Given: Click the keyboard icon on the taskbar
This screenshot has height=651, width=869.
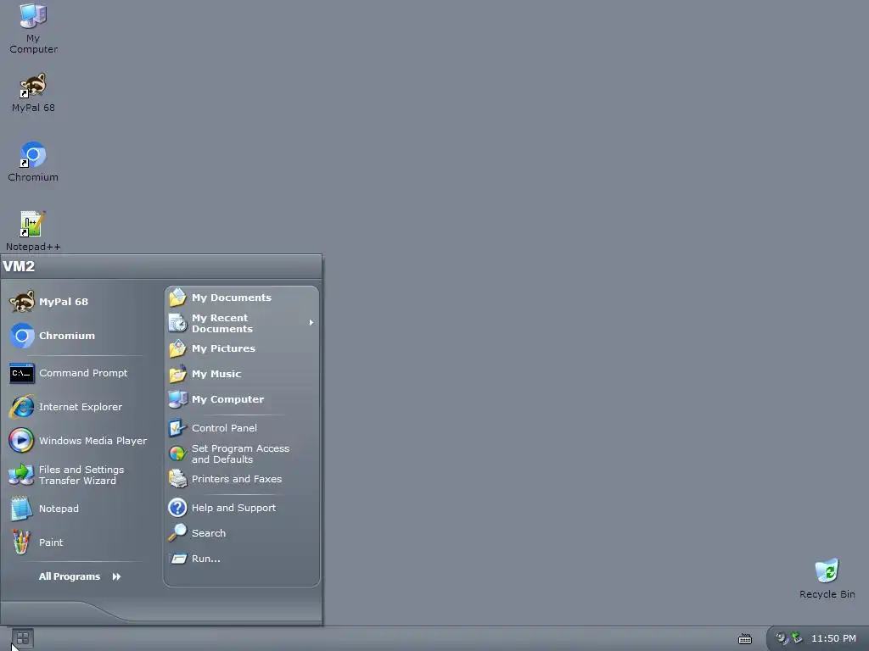Looking at the screenshot, I should tap(745, 639).
